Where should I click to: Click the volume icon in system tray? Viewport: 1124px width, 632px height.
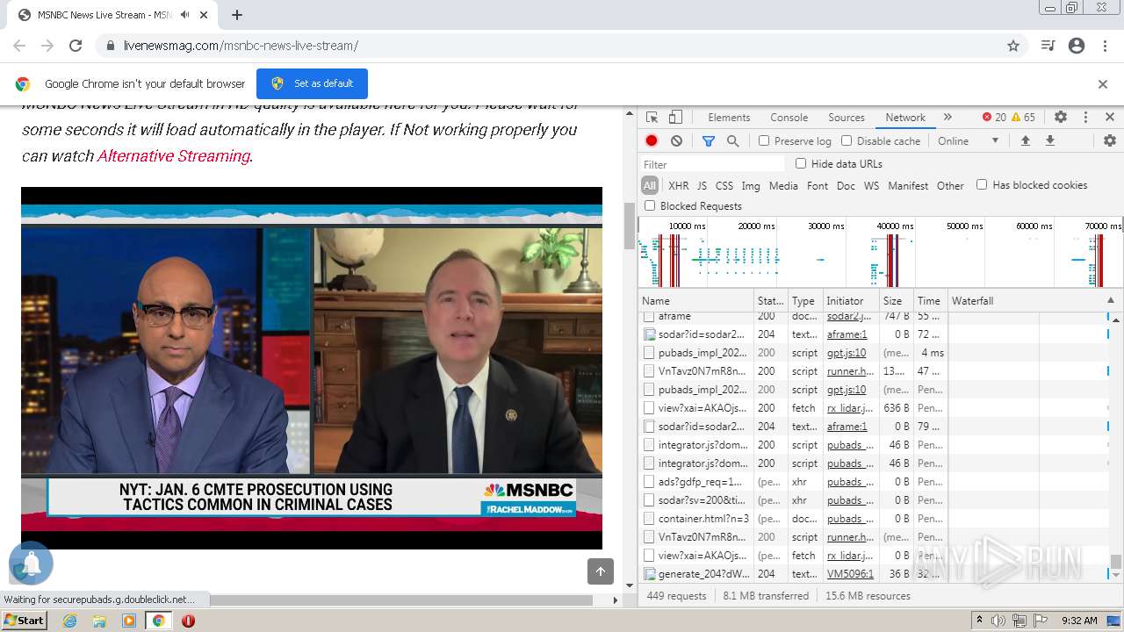pos(998,621)
